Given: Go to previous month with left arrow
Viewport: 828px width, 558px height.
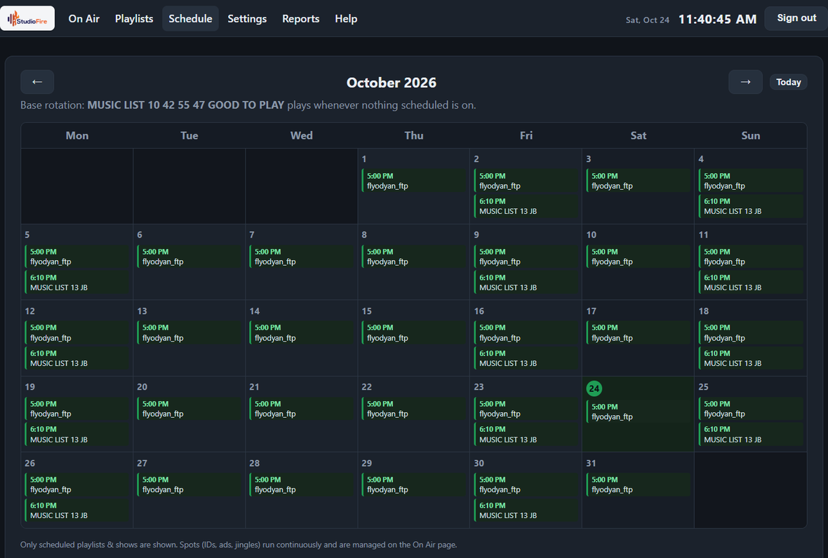Looking at the screenshot, I should point(37,82).
